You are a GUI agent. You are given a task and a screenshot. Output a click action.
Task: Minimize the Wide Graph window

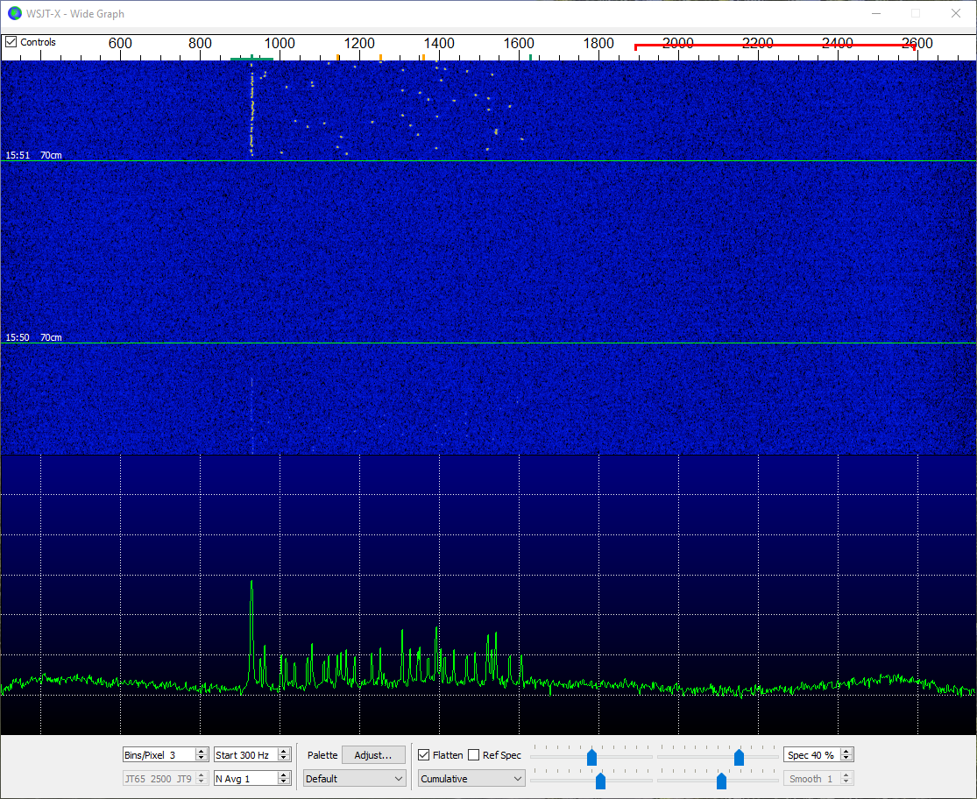pos(875,13)
